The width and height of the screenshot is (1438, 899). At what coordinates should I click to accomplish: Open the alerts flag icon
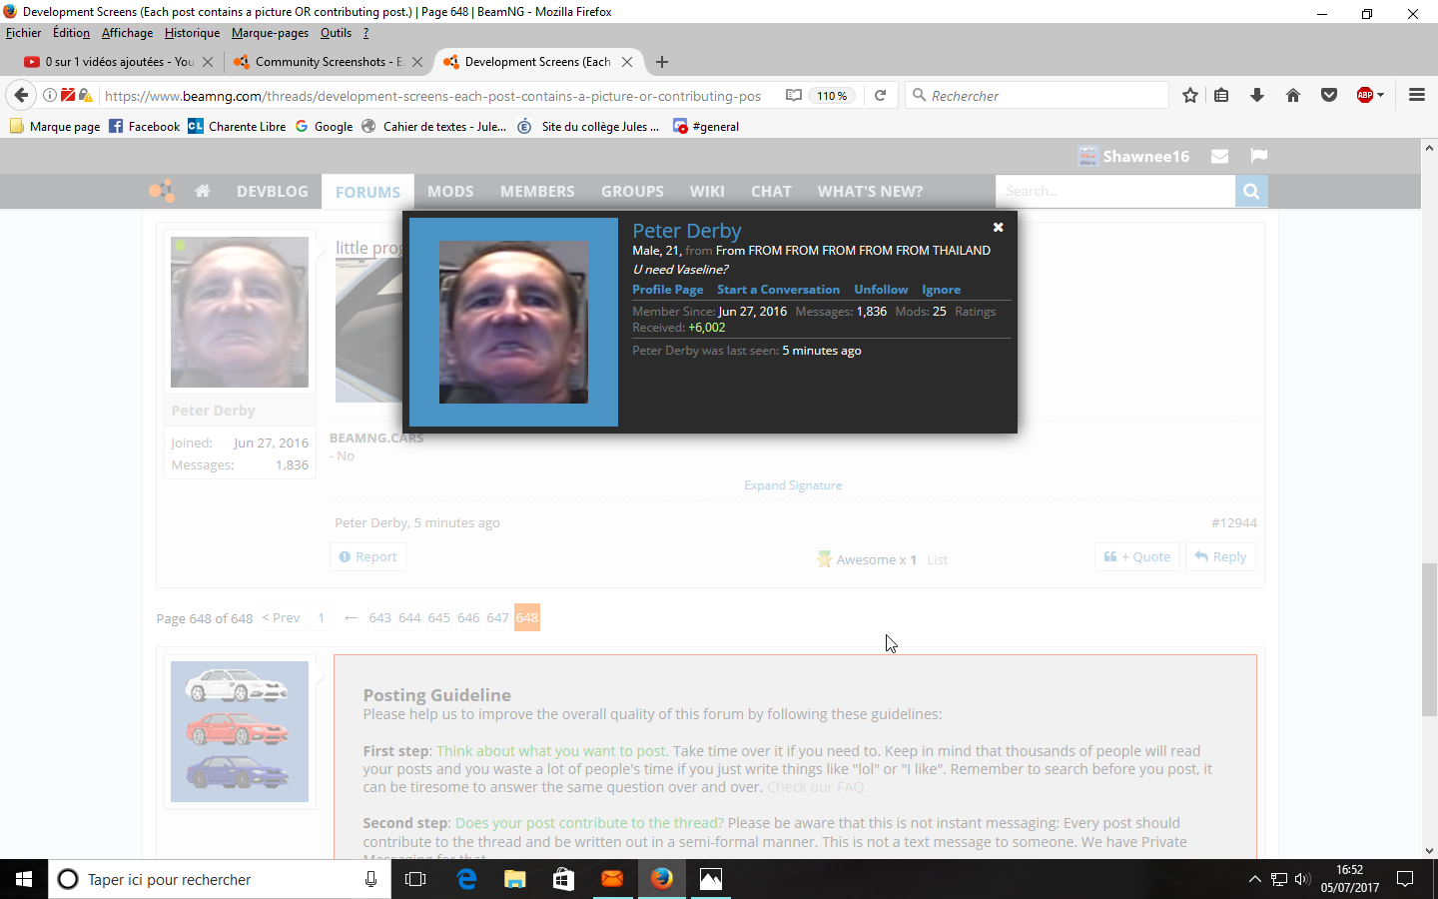pyautogui.click(x=1258, y=156)
